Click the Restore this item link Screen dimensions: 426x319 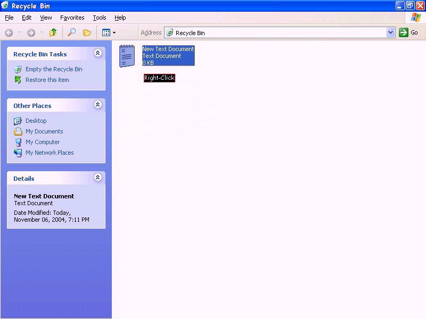tap(47, 80)
